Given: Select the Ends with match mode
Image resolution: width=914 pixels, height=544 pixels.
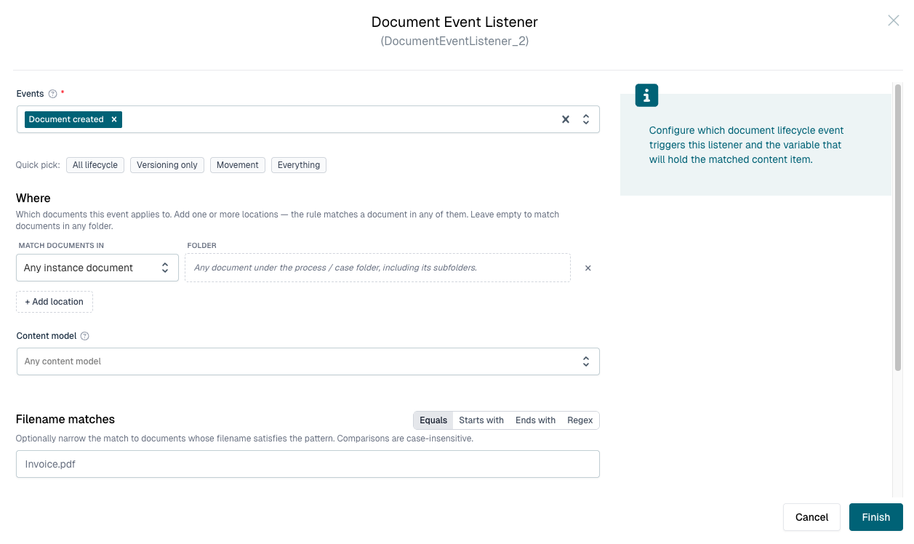Looking at the screenshot, I should click(535, 420).
